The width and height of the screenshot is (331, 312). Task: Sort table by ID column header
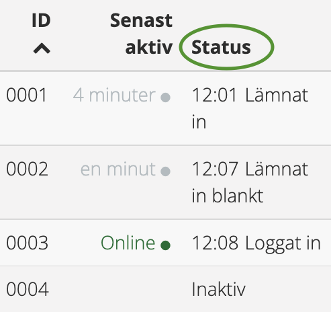41,20
